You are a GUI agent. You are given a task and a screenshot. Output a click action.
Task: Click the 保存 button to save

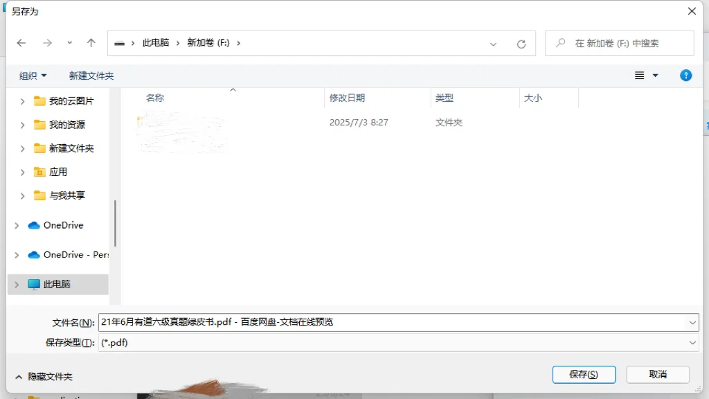click(x=584, y=374)
